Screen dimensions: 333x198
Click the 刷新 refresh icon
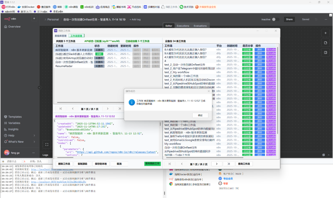pos(55,7)
